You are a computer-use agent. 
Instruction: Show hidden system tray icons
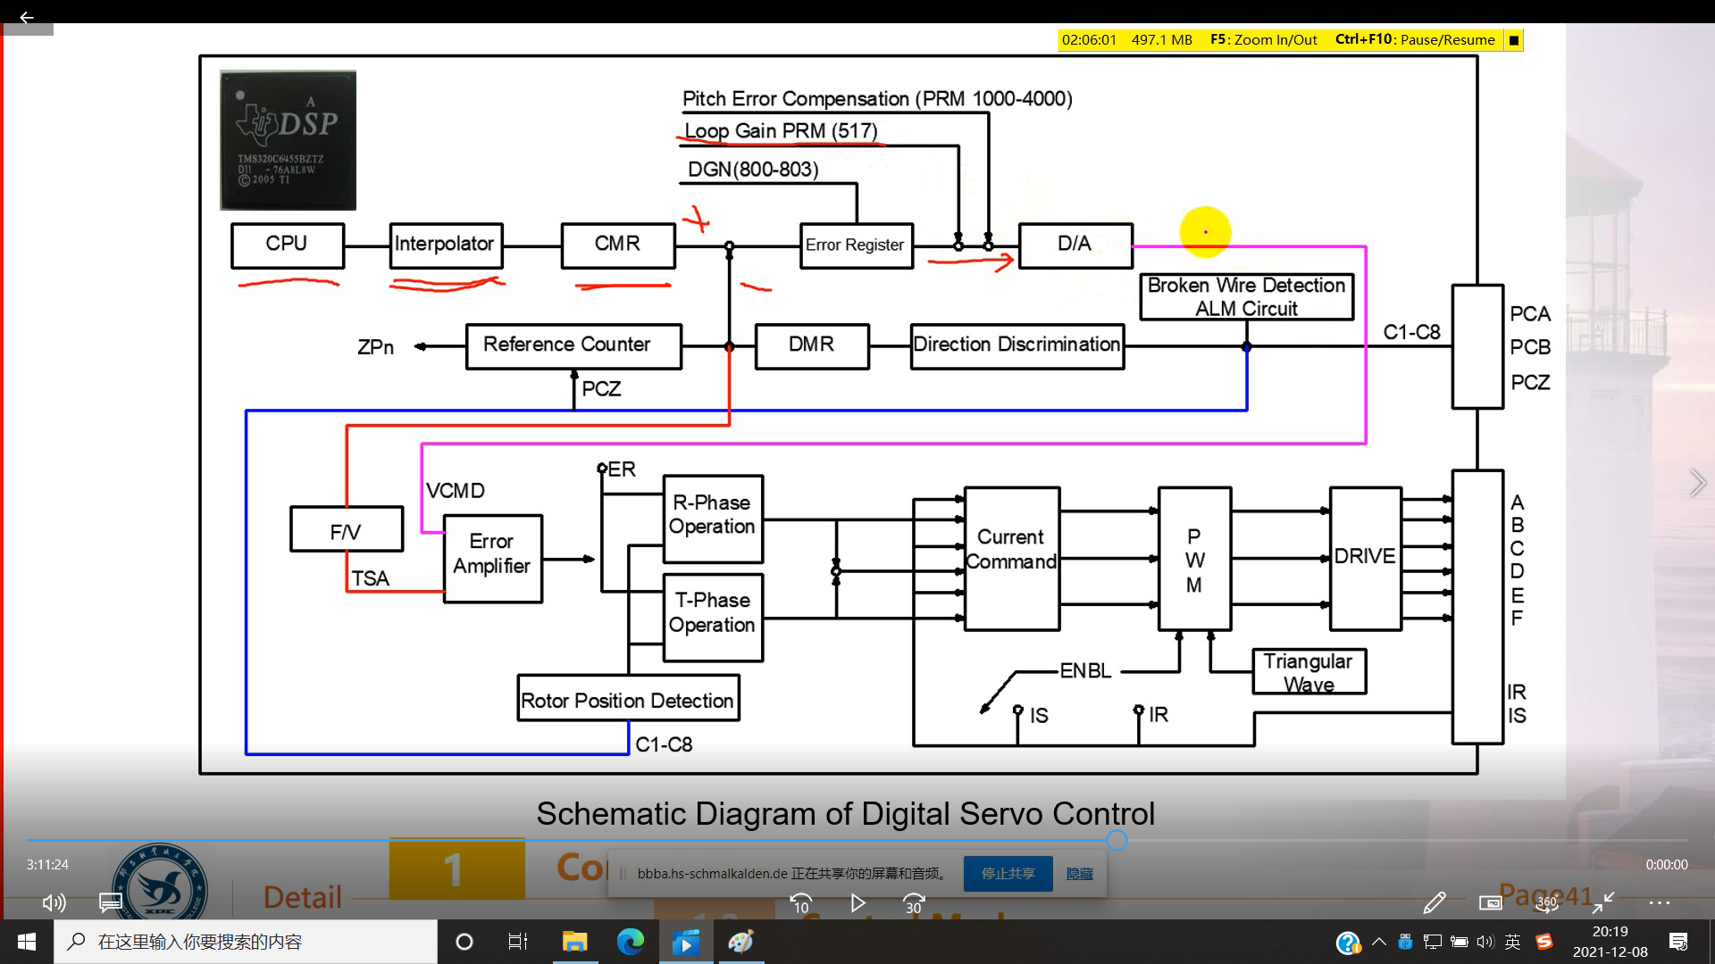tap(1378, 942)
